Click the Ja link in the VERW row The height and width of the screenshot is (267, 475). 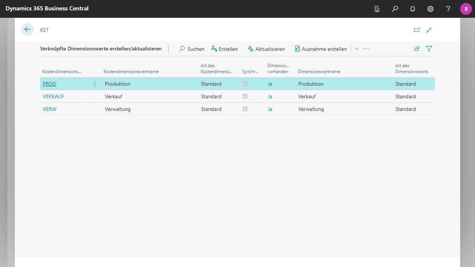click(270, 109)
